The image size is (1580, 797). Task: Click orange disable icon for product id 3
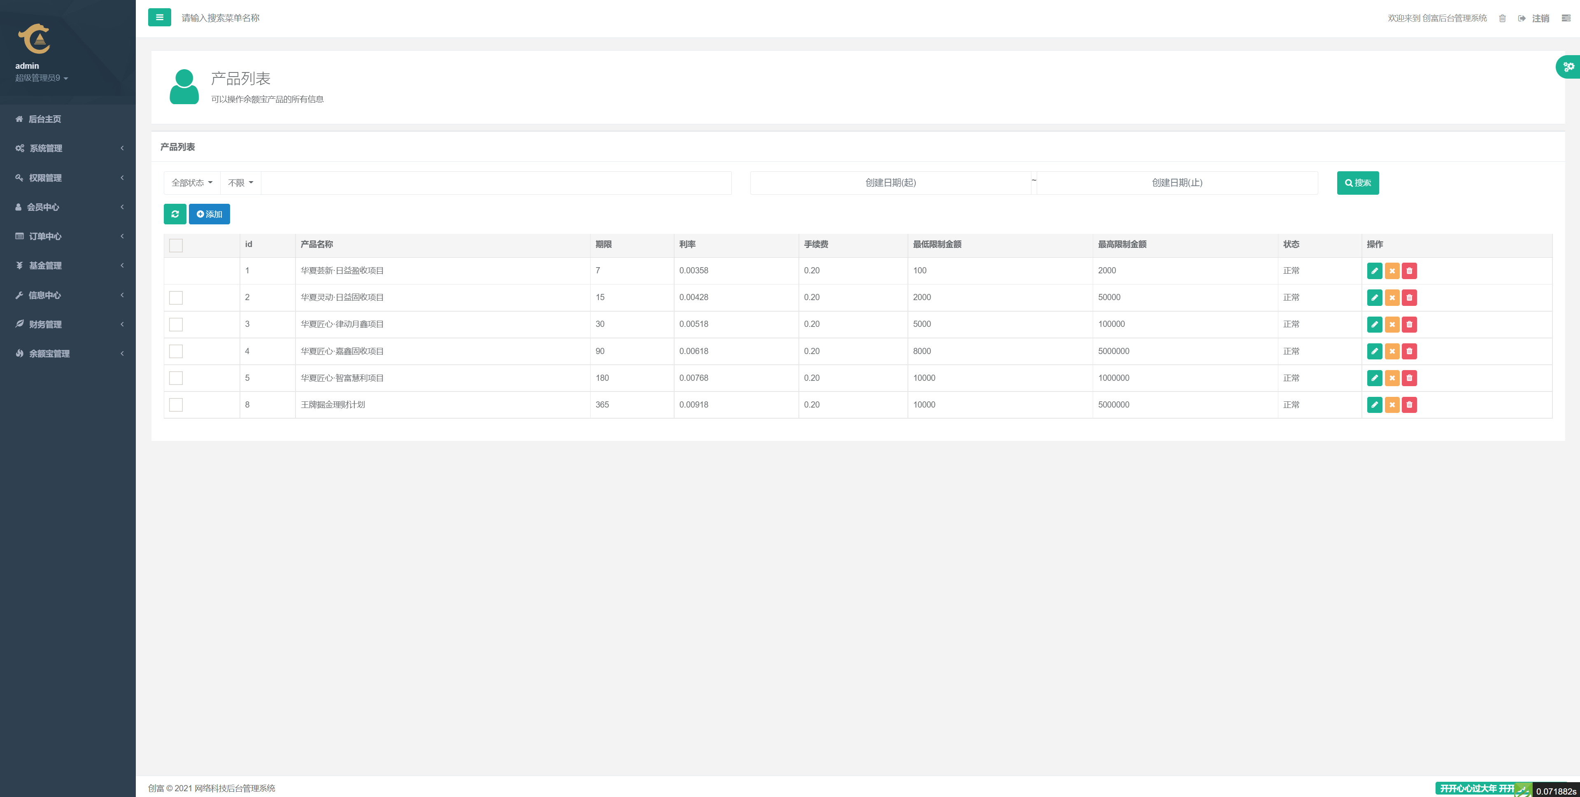1392,324
